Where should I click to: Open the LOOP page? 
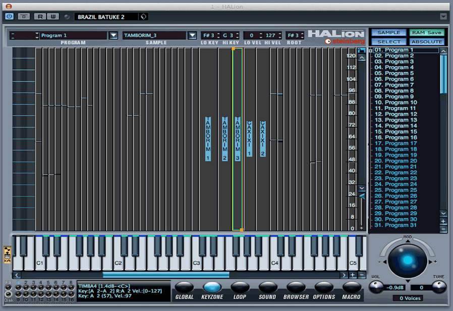tap(240, 287)
